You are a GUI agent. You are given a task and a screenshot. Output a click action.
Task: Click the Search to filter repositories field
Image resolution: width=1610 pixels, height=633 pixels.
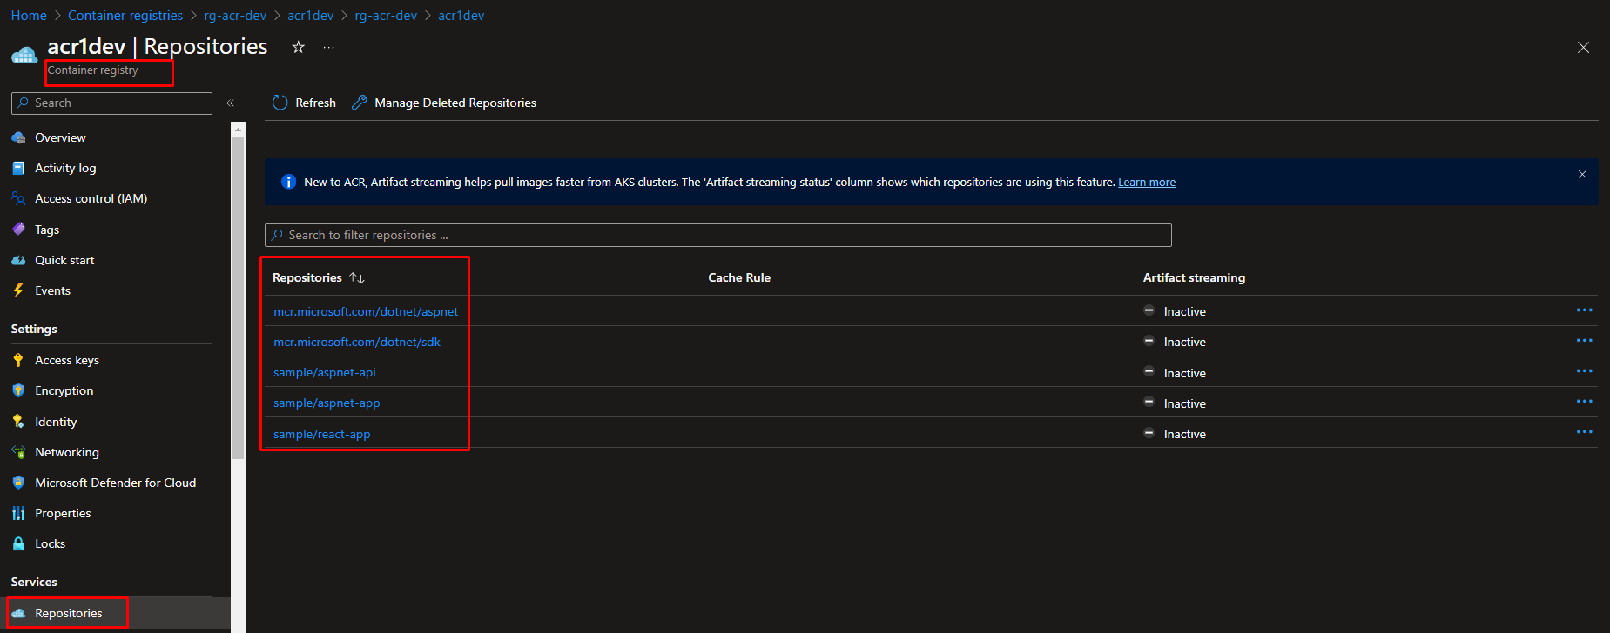click(x=718, y=235)
